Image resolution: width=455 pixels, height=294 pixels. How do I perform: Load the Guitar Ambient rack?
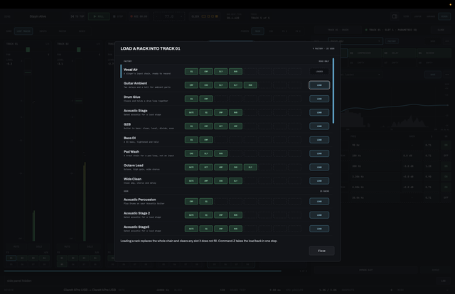tap(319, 85)
